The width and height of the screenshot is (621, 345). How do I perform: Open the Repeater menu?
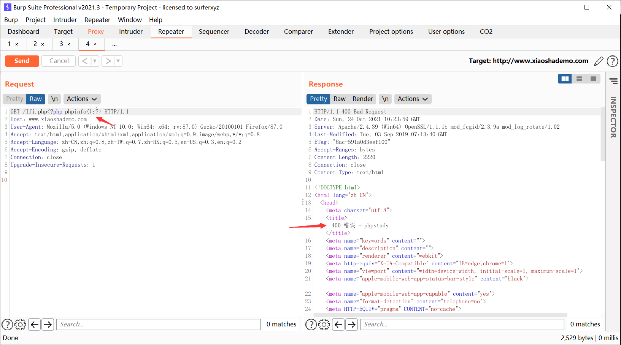tap(97, 20)
